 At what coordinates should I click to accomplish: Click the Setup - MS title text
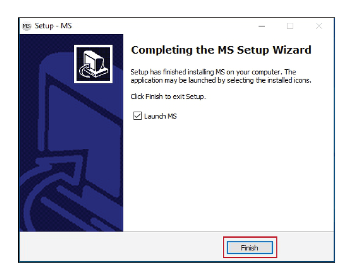tap(53, 26)
